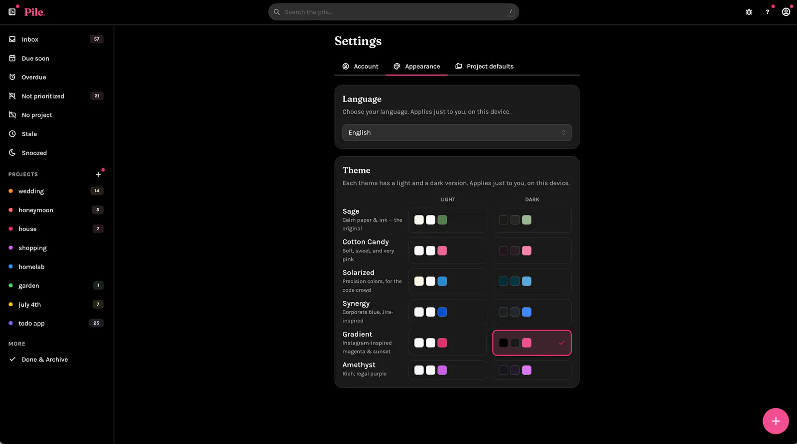Open the bug report icon
The height and width of the screenshot is (444, 797).
coord(749,12)
